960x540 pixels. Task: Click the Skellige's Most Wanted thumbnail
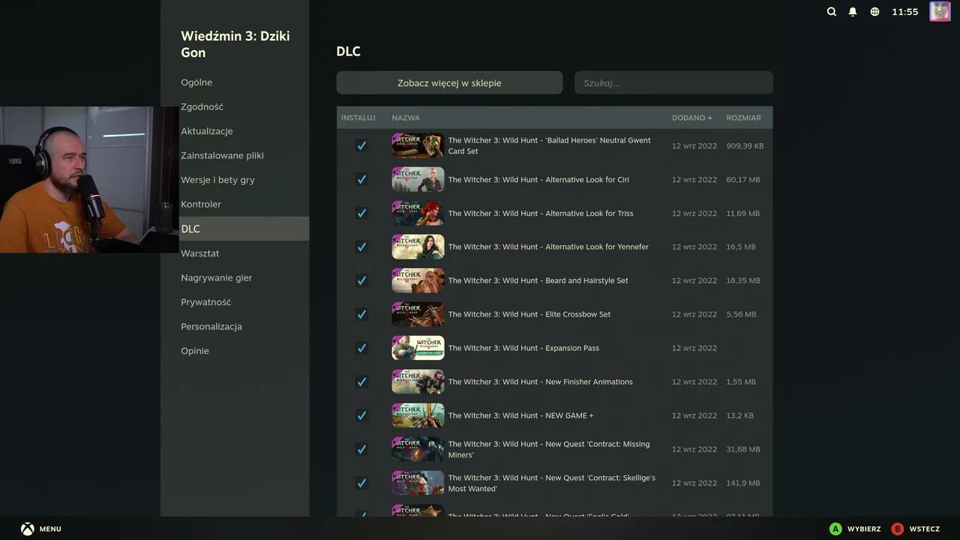[x=418, y=483]
